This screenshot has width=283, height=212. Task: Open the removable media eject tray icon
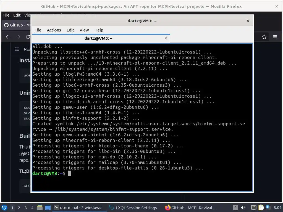[235, 208]
